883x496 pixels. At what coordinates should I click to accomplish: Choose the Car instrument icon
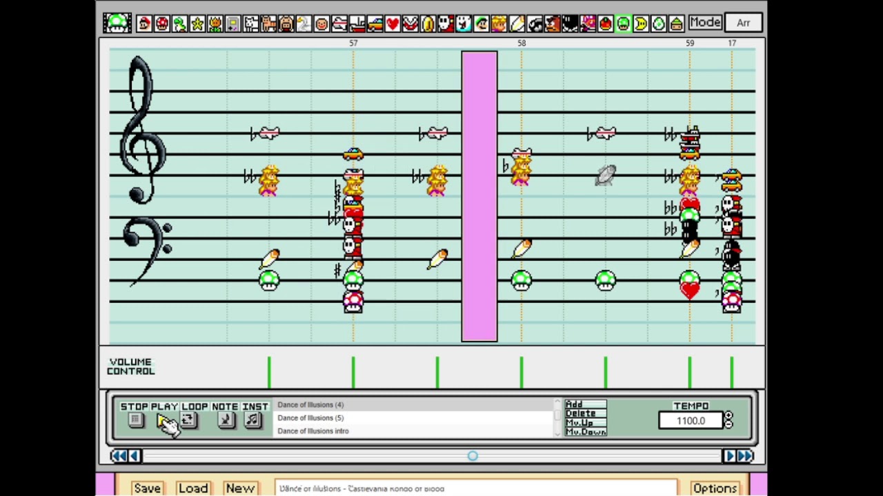pyautogui.click(x=375, y=23)
